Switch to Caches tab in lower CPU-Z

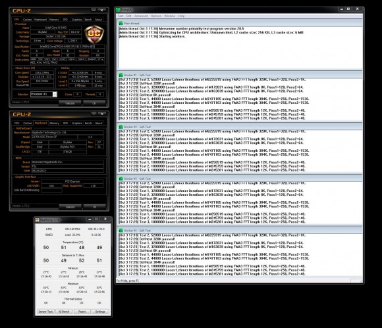coord(28,124)
